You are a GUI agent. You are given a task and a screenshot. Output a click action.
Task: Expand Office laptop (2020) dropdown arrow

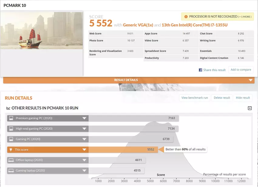pyautogui.click(x=84, y=160)
